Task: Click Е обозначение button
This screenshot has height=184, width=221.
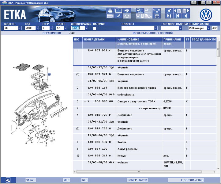Action: pos(186,180)
